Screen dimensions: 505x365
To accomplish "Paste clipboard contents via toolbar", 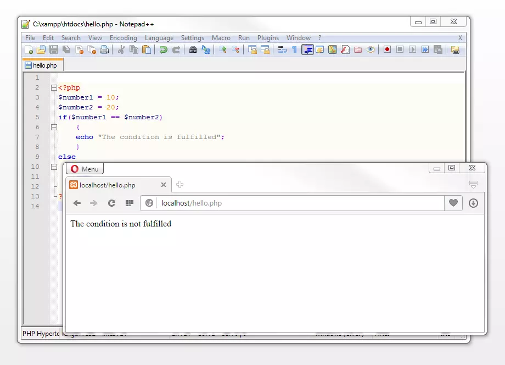I will tap(147, 49).
